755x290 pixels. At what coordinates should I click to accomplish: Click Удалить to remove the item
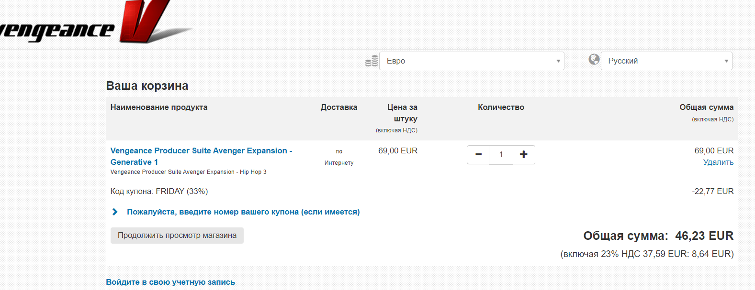pyautogui.click(x=718, y=162)
